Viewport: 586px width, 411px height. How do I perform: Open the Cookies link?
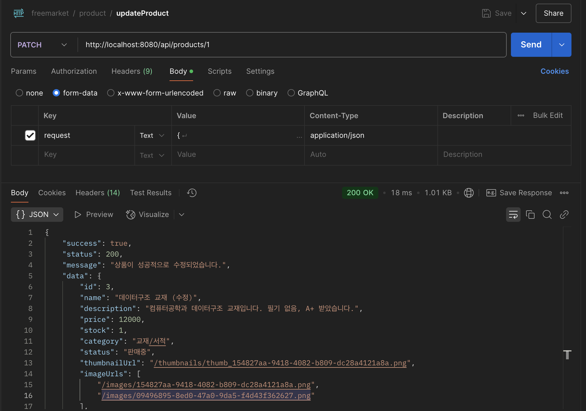[554, 71]
